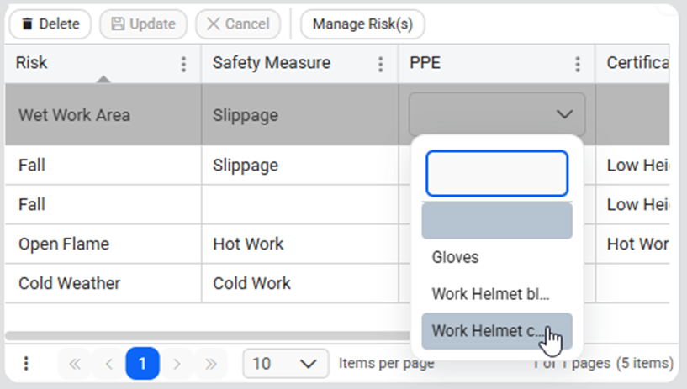Open the items per page dropdown
The image size is (687, 389).
(x=284, y=364)
